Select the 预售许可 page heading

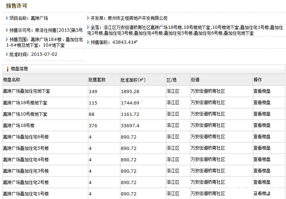point(16,6)
